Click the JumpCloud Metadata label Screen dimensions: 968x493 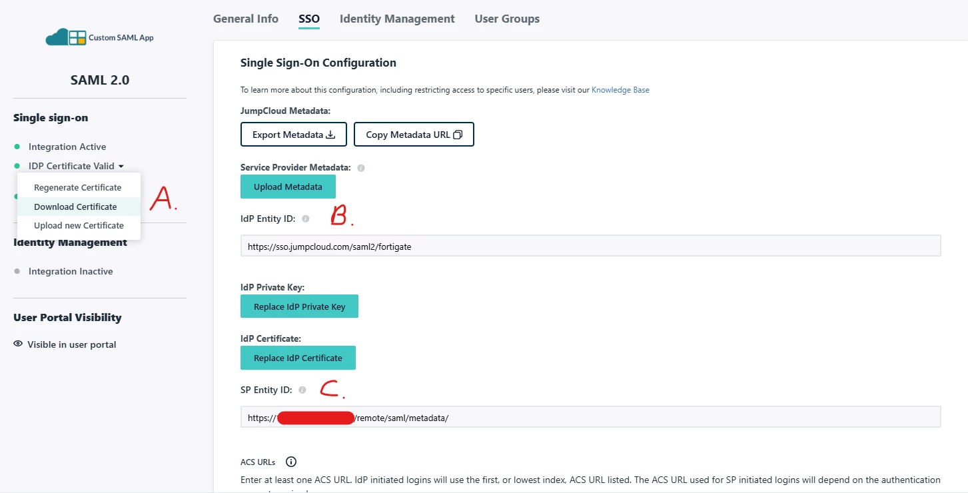[285, 111]
